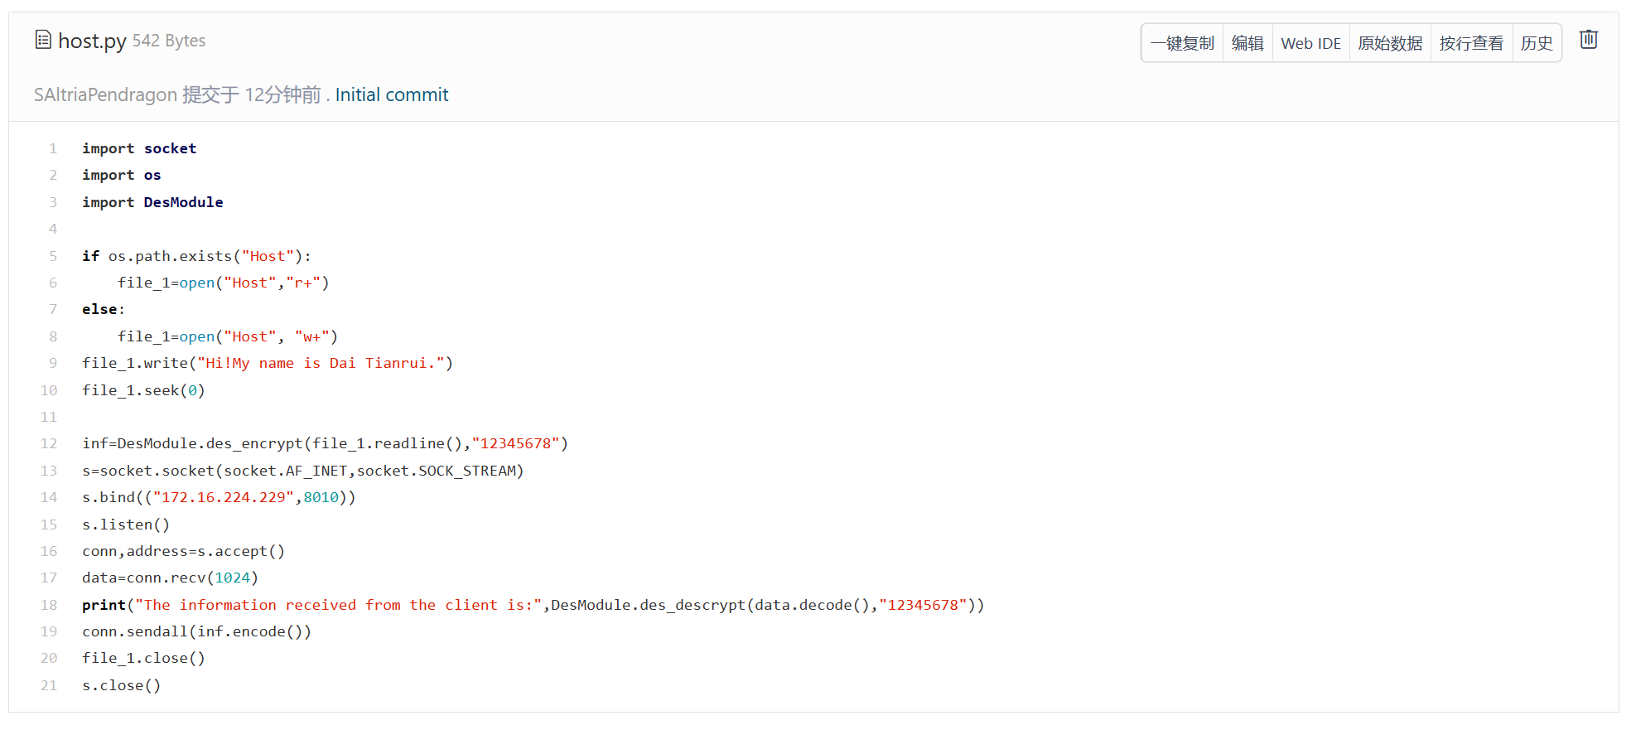Open the 历史 history button
Image resolution: width=1631 pixels, height=730 pixels.
pos(1537,43)
